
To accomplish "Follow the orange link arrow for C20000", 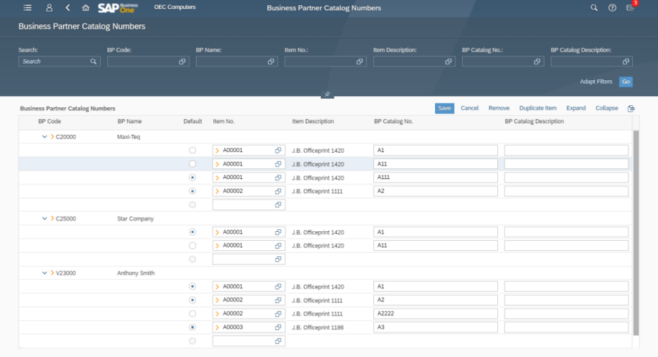I will pyautogui.click(x=52, y=137).
